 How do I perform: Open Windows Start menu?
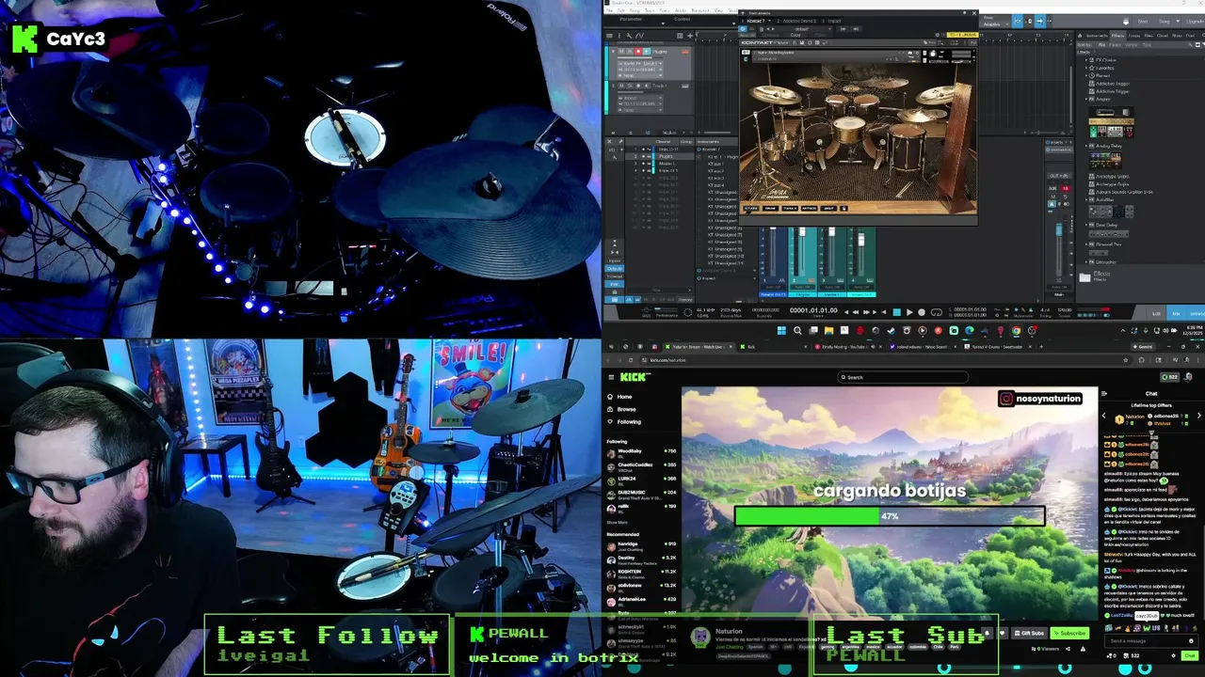(x=781, y=330)
